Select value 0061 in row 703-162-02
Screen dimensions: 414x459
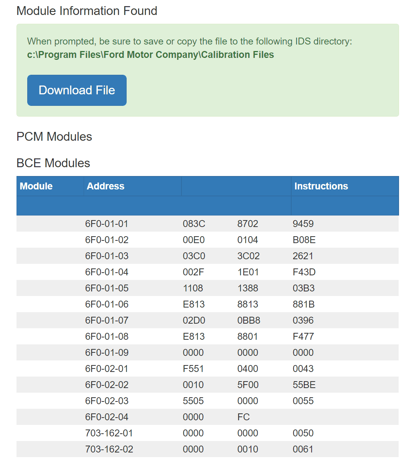tap(303, 449)
